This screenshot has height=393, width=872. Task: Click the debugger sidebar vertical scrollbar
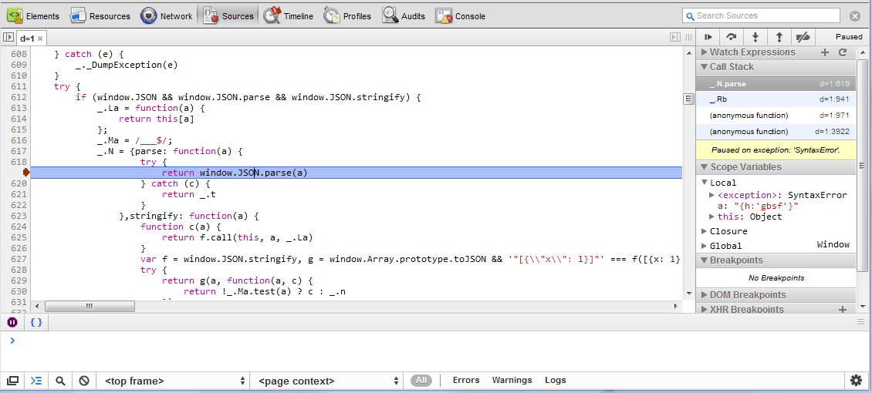point(862,166)
